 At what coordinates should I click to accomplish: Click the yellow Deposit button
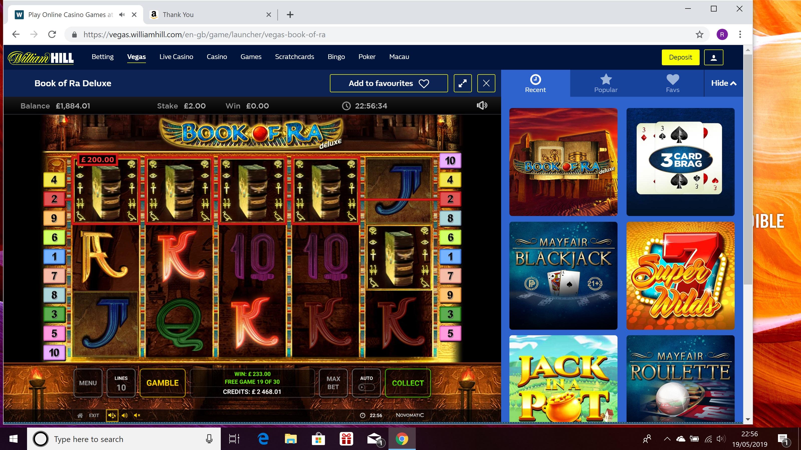click(x=680, y=57)
